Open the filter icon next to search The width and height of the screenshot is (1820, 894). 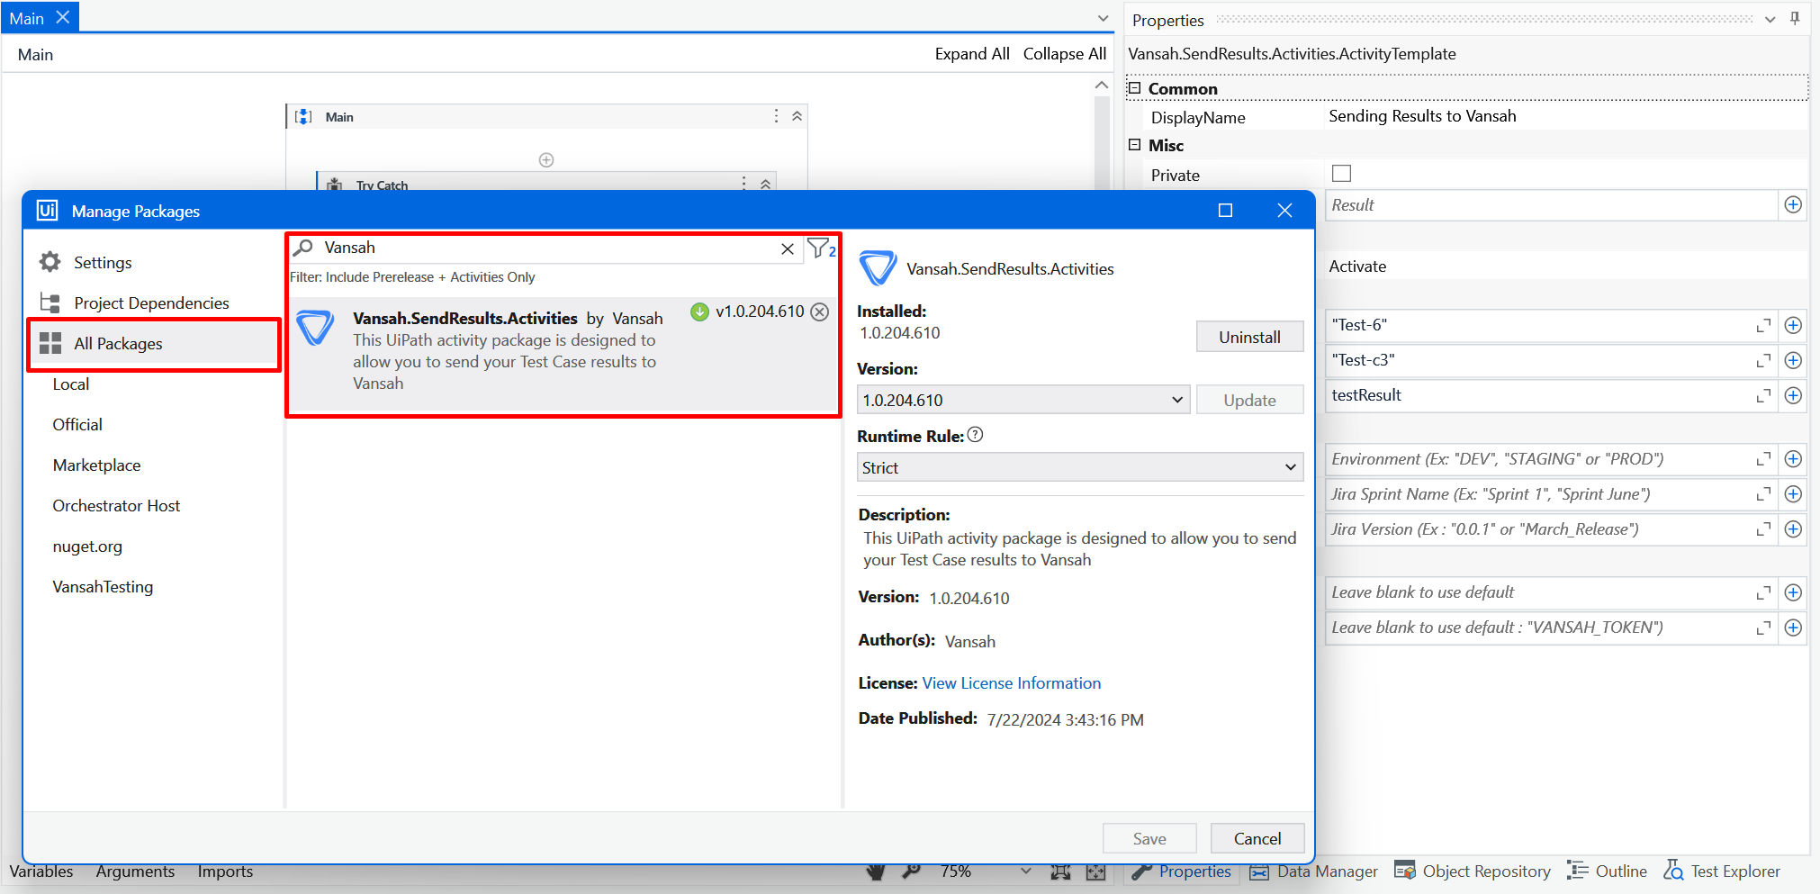click(820, 248)
